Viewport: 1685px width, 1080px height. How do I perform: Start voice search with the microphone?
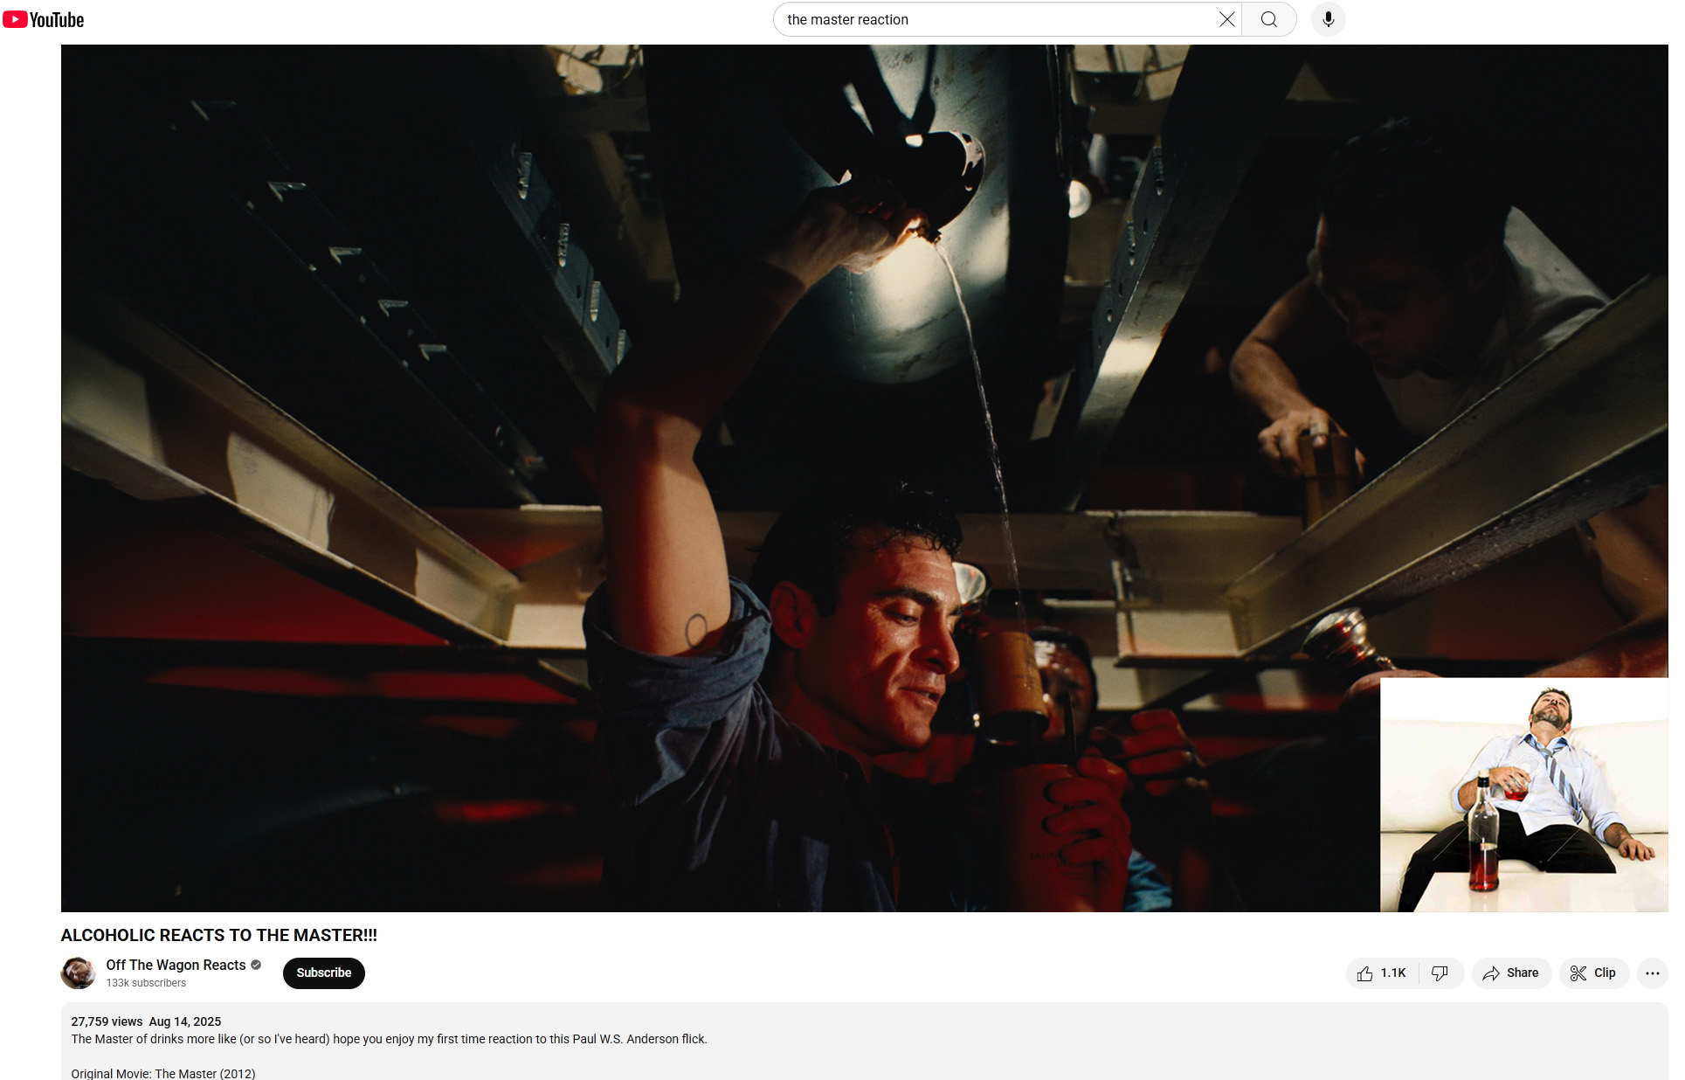(x=1328, y=19)
